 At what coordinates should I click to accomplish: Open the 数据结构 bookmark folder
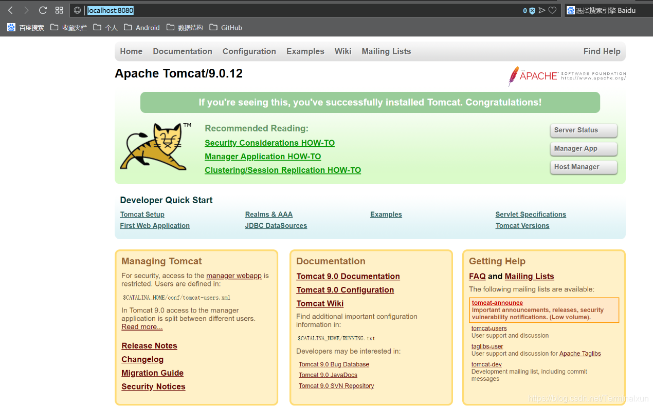(185, 28)
